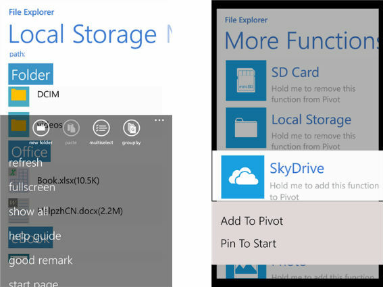
Task: Tap File Explorer header in left screen
Action: pos(32,12)
